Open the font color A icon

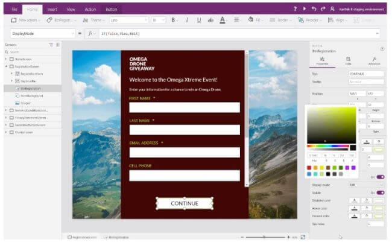point(223,20)
